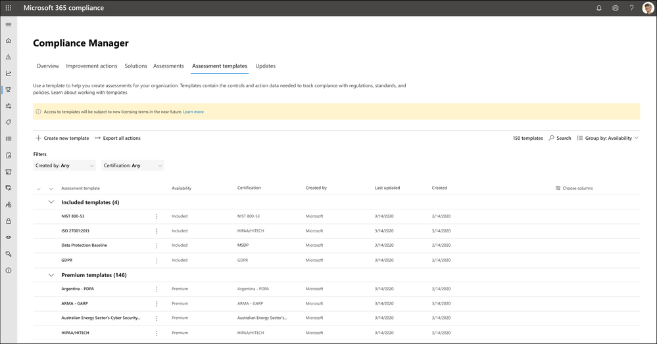The height and width of the screenshot is (344, 657).
Task: Open the help question mark
Action: (631, 8)
